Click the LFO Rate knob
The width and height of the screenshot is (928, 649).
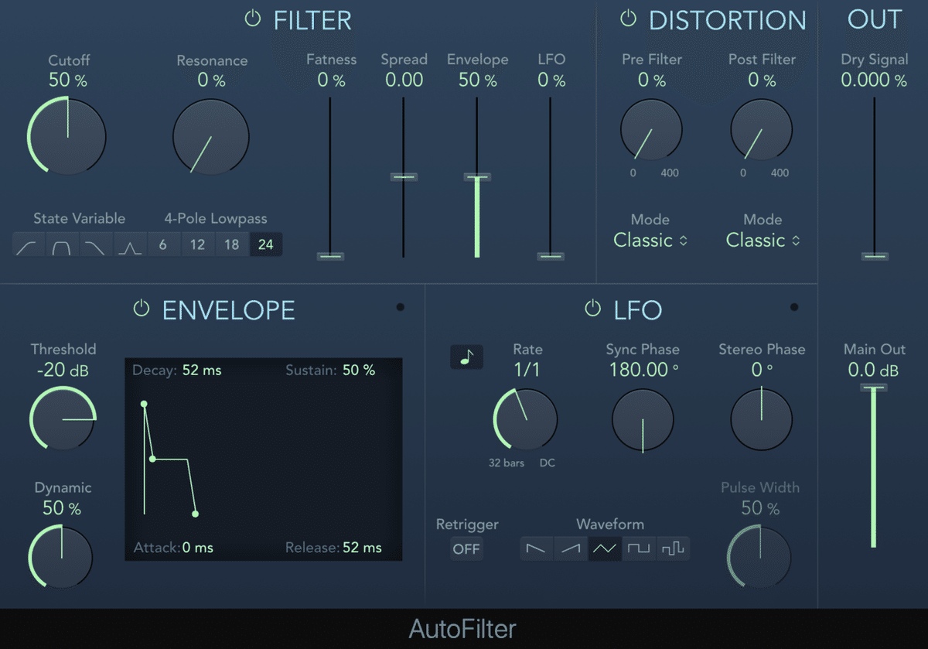pos(525,421)
